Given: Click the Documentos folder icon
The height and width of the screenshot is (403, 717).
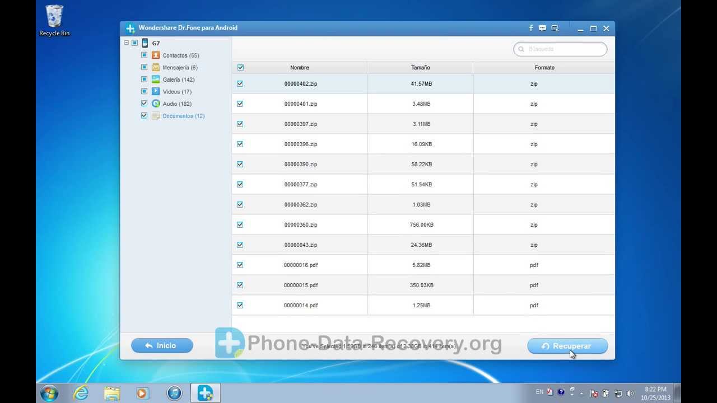Looking at the screenshot, I should pyautogui.click(x=156, y=116).
